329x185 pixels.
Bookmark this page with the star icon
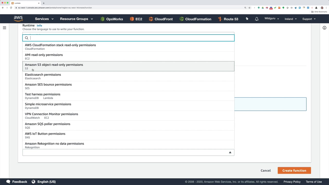(249, 8)
